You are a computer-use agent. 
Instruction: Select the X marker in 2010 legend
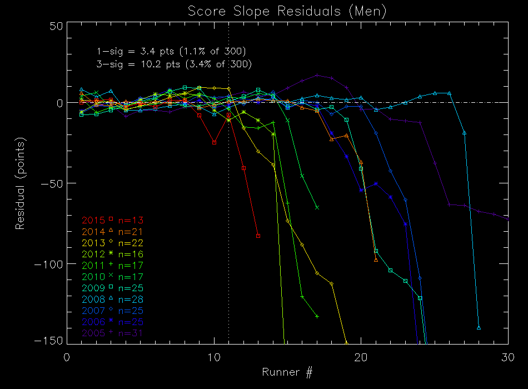111,276
